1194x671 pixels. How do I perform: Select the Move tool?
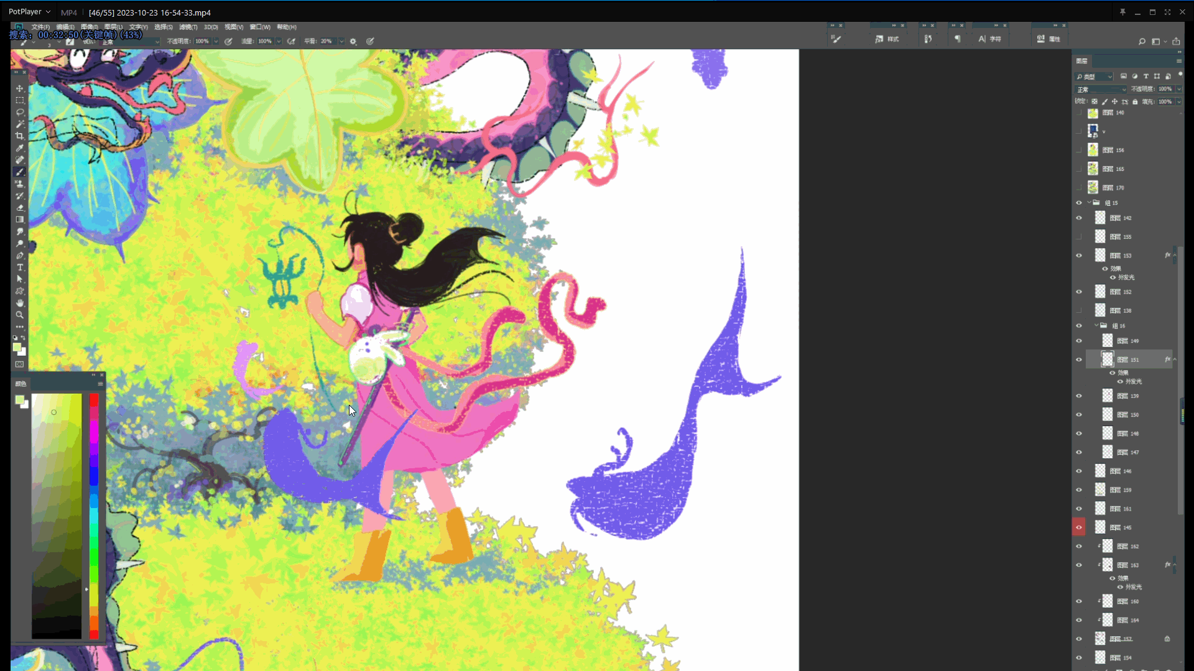[20, 88]
